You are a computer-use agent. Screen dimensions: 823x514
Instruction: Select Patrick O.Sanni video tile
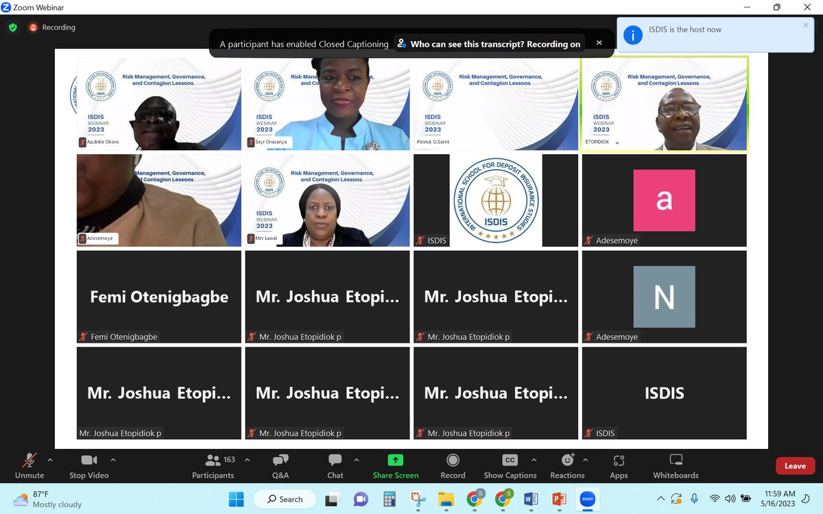pyautogui.click(x=496, y=104)
